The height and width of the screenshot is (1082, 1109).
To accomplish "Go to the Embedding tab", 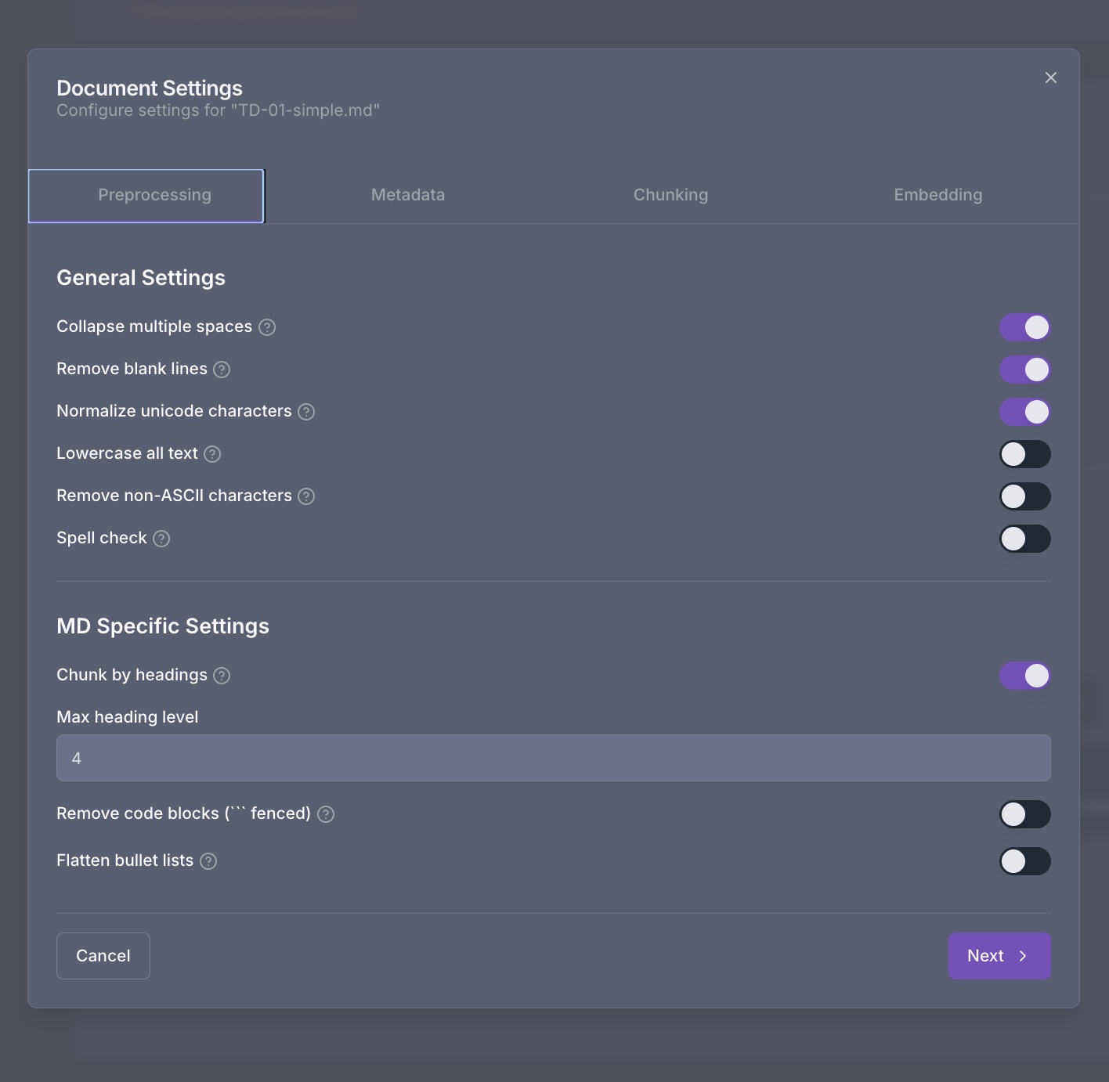I will point(937,195).
